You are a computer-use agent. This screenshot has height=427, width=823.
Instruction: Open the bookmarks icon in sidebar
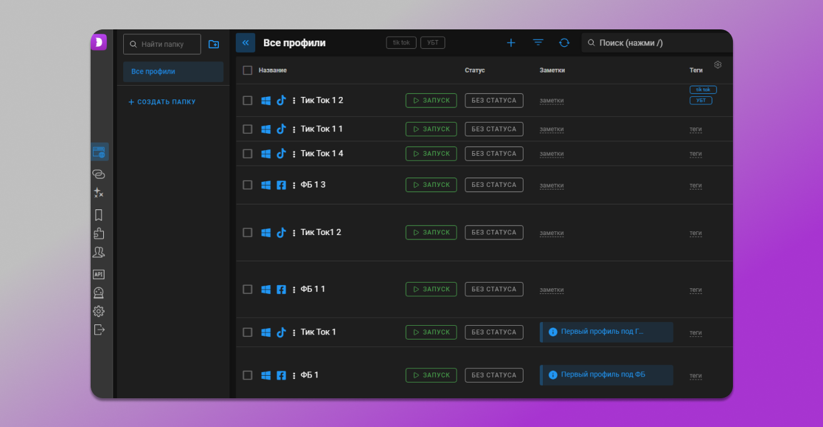point(99,215)
